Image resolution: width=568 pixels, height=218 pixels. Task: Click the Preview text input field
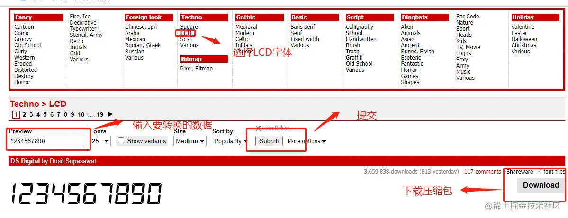click(x=46, y=141)
